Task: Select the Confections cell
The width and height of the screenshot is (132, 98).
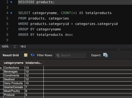Action: coord(14,68)
